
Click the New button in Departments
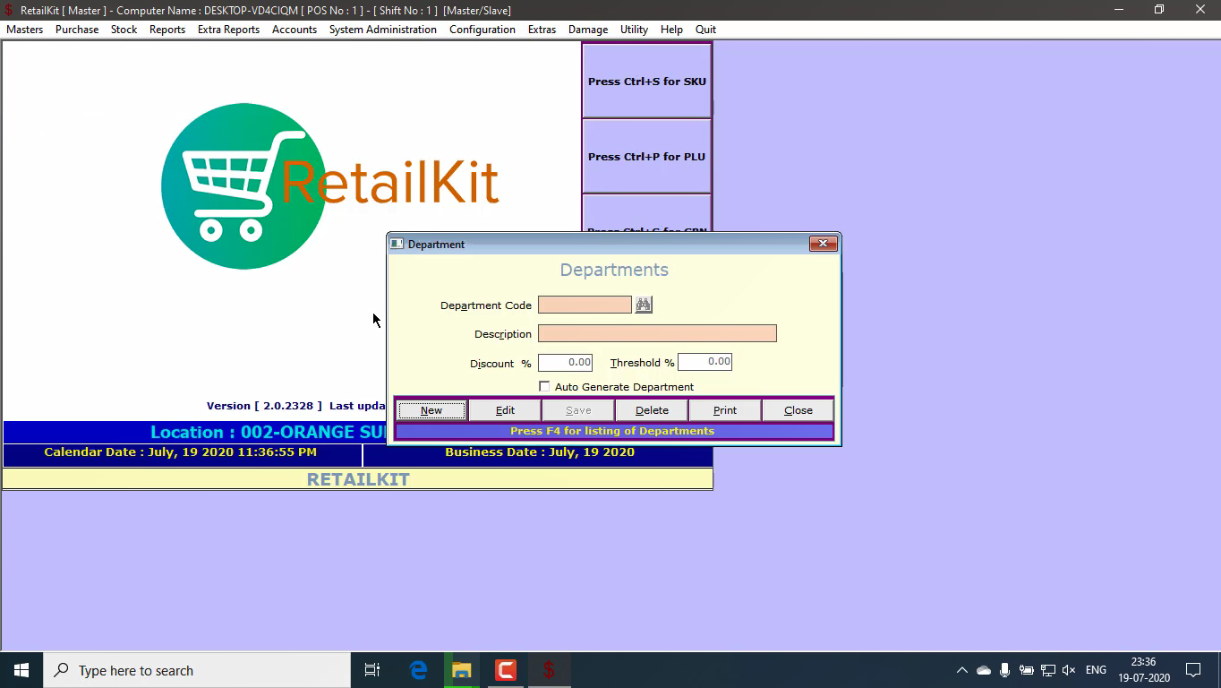[x=431, y=410]
